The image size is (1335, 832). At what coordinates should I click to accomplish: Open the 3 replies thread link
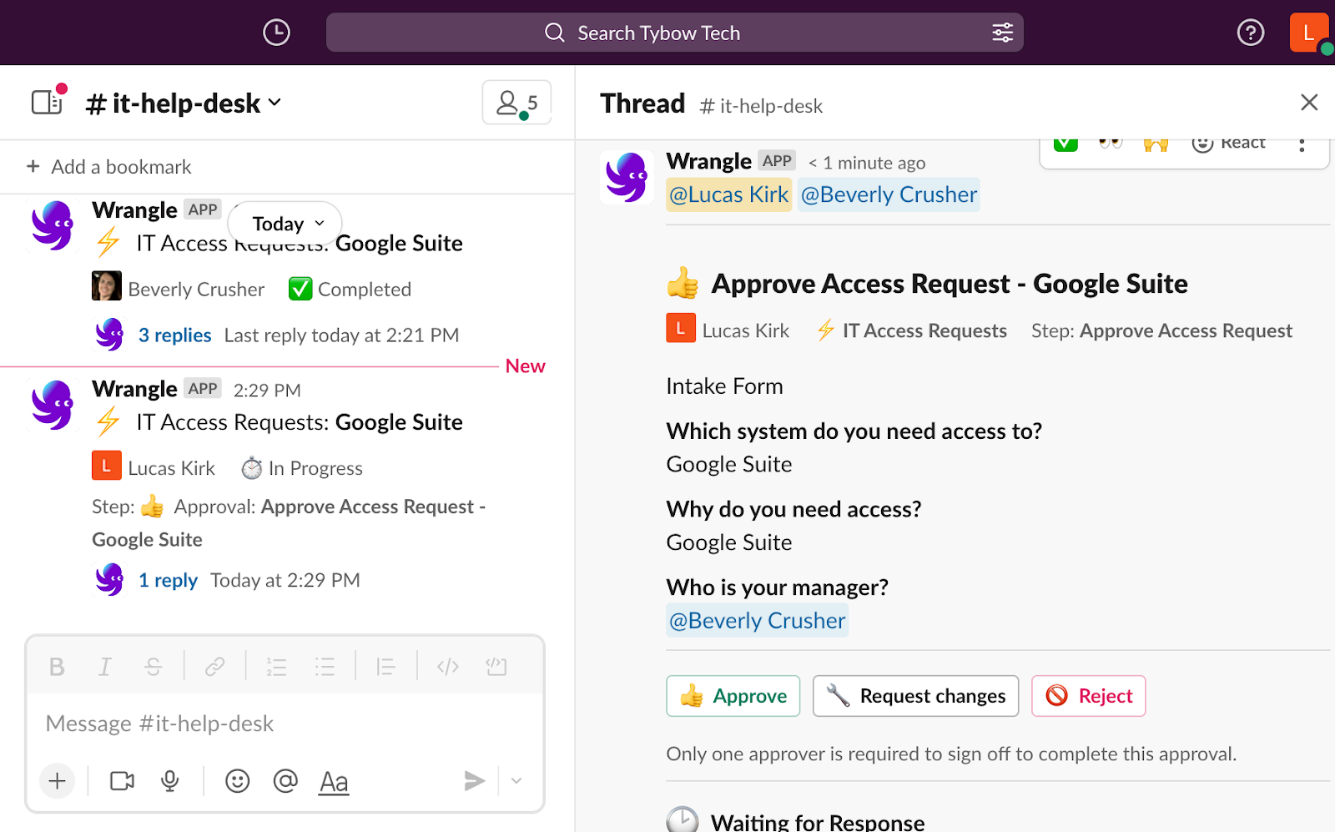(x=174, y=335)
